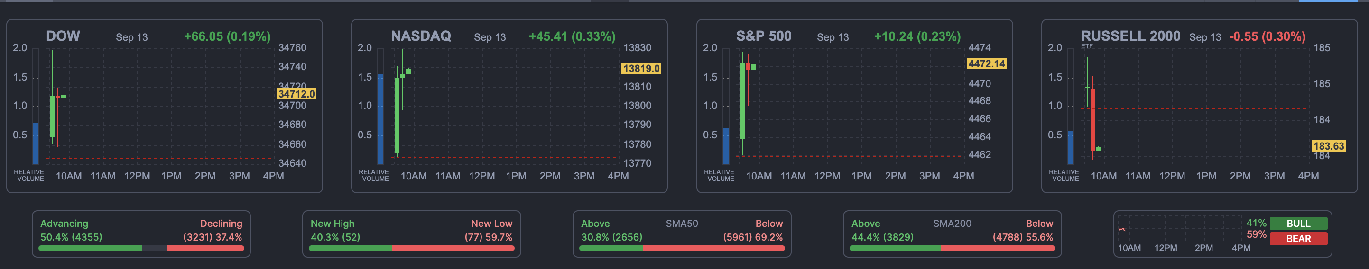Click the SMA50 label
This screenshot has width=1369, height=269.
[x=682, y=224]
